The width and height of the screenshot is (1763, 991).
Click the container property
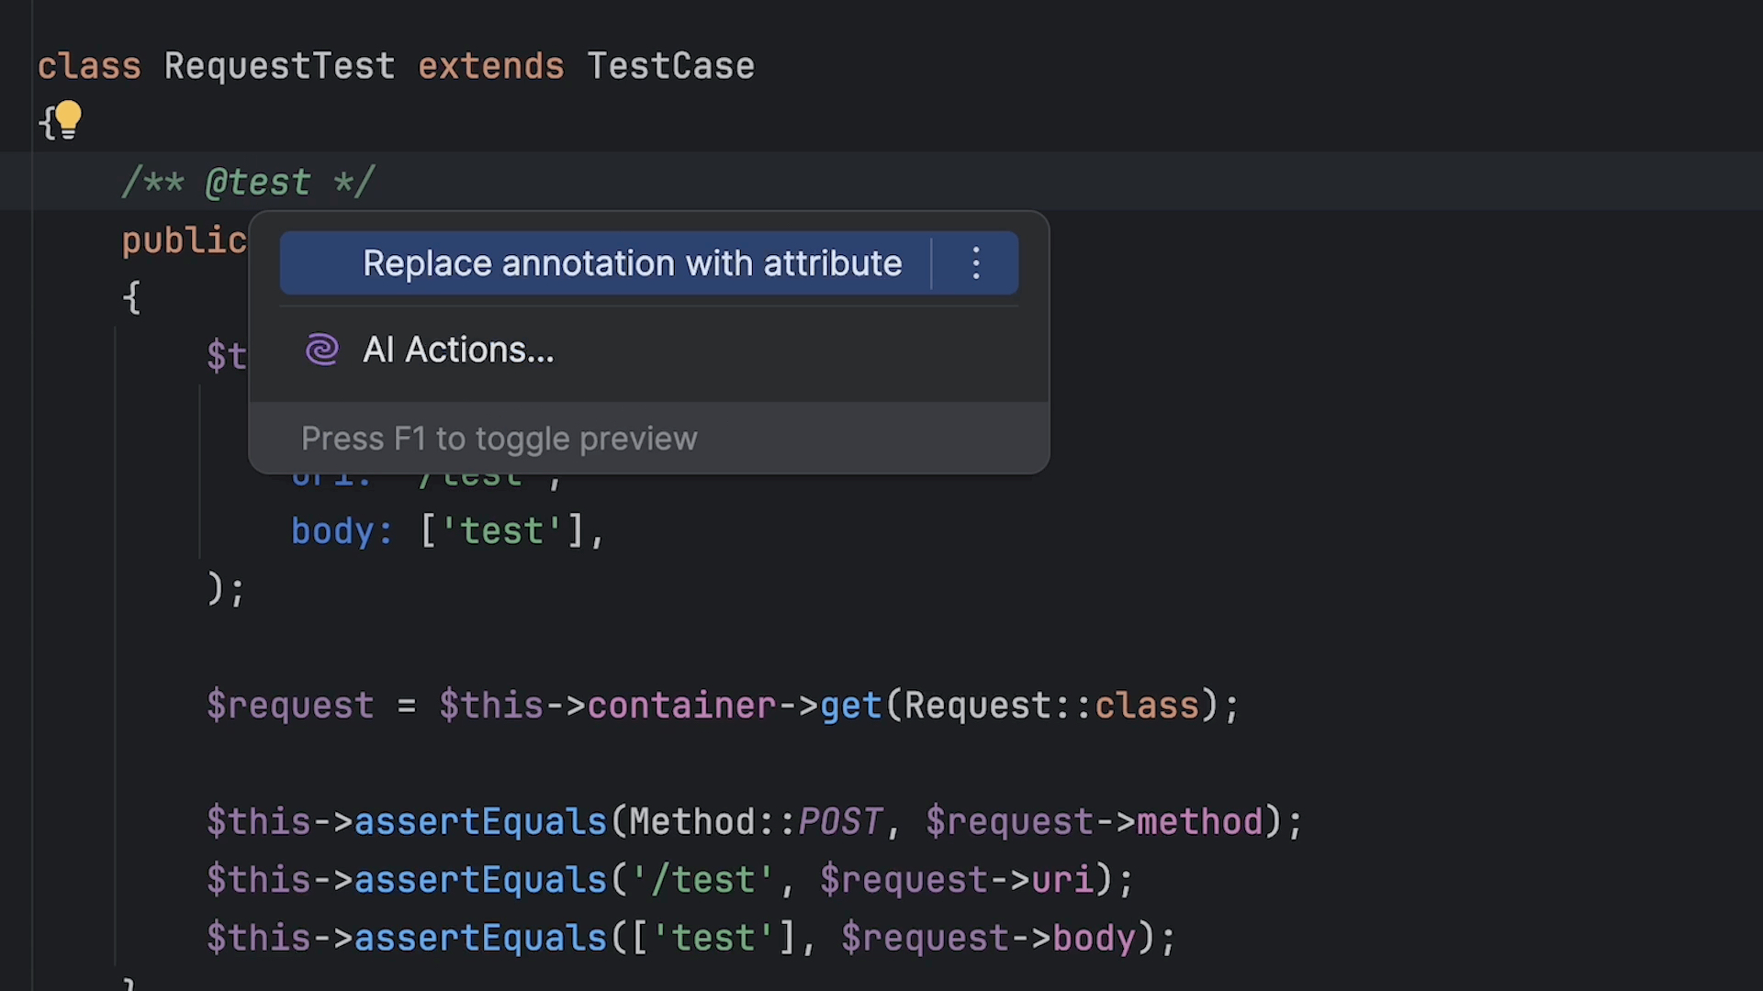(681, 706)
